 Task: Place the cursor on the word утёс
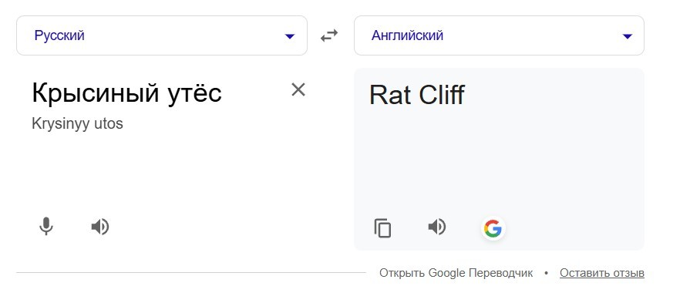point(194,93)
